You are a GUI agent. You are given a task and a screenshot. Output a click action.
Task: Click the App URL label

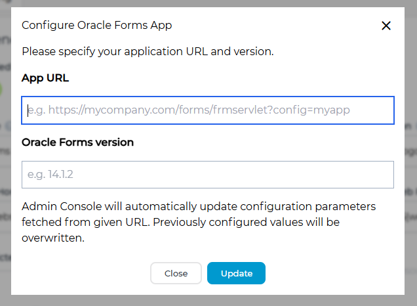click(x=45, y=78)
